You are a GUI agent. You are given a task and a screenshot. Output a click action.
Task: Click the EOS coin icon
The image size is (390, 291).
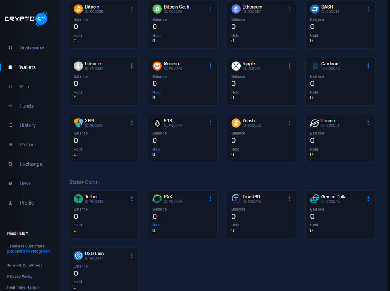[x=157, y=123]
